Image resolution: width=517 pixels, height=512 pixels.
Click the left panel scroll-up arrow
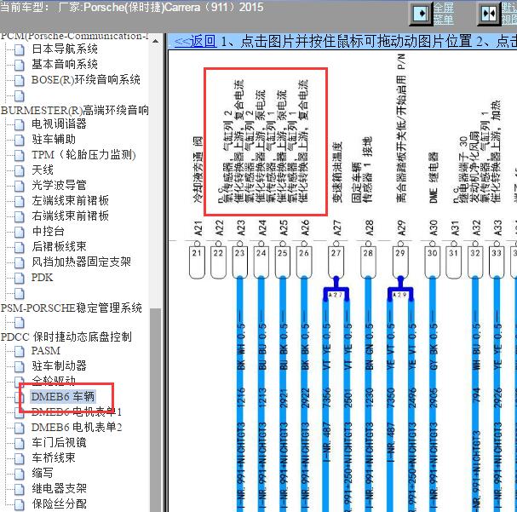[x=155, y=41]
